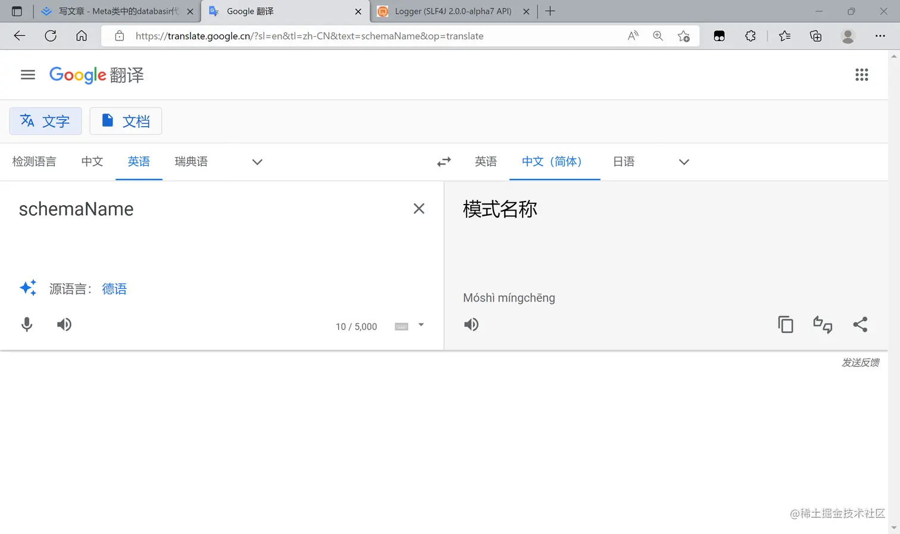The height and width of the screenshot is (534, 900).
Task: Listen to the translated text 模式名称
Action: pyautogui.click(x=471, y=325)
